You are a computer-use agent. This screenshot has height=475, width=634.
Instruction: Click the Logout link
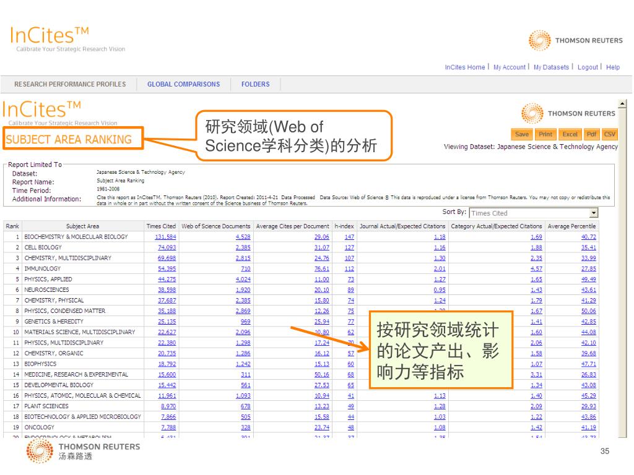[588, 67]
